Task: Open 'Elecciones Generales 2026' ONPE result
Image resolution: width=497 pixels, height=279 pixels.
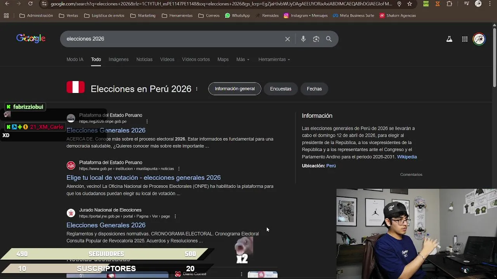Action: [106, 130]
